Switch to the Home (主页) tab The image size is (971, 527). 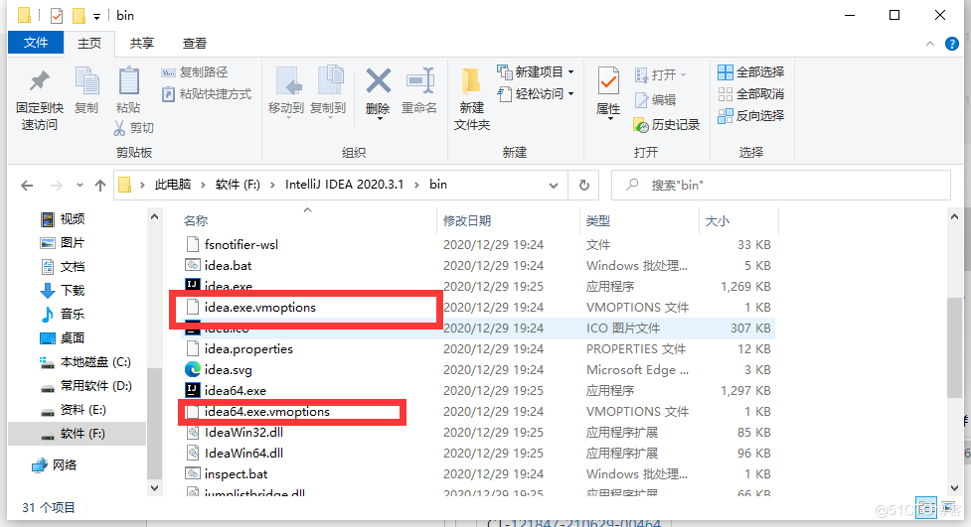[x=89, y=43]
